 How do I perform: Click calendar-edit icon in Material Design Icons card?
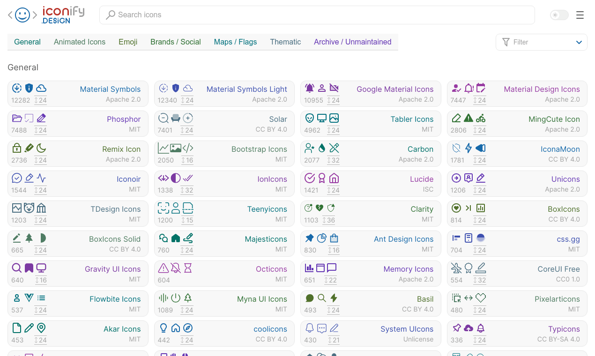click(x=481, y=88)
